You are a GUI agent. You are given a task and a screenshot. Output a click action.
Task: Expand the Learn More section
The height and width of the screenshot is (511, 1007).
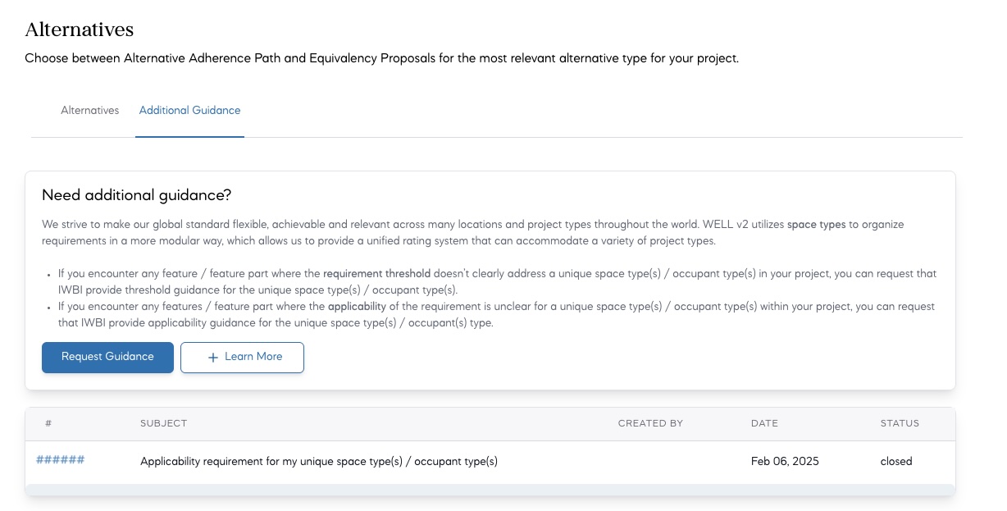tap(242, 357)
